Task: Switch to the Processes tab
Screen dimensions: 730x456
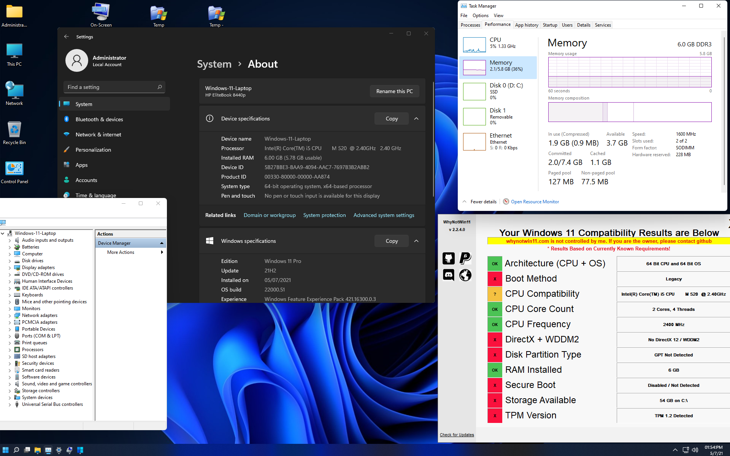Action: (x=470, y=25)
